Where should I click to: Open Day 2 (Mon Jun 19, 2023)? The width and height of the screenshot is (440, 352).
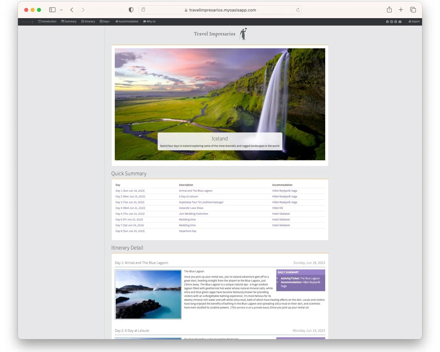click(130, 196)
